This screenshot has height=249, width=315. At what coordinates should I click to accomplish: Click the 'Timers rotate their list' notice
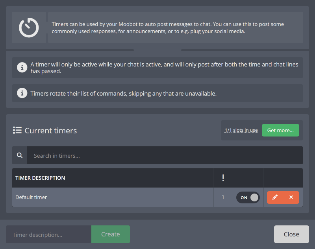[157, 93]
